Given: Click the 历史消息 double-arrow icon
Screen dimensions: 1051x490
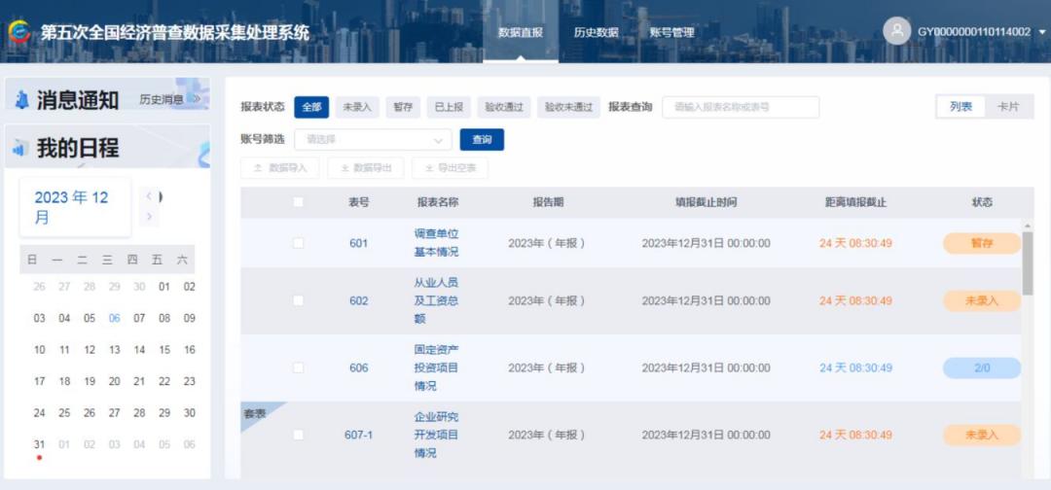Looking at the screenshot, I should 194,99.
